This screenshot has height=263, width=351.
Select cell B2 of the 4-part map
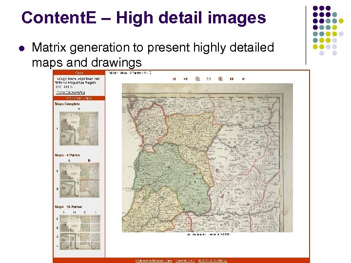89,189
